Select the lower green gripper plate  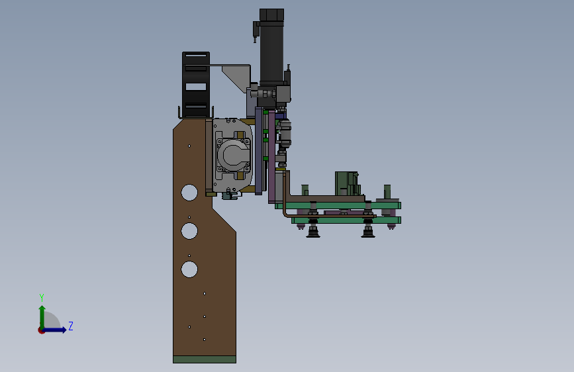(x=346, y=220)
